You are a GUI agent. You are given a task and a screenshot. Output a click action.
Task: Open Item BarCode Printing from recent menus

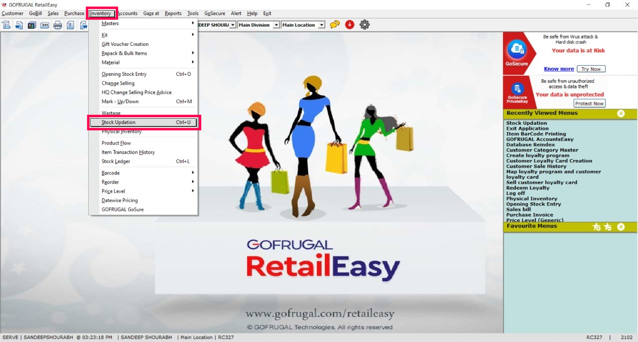[x=536, y=134]
